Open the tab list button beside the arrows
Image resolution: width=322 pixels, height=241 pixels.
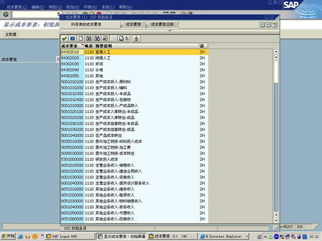[274, 24]
